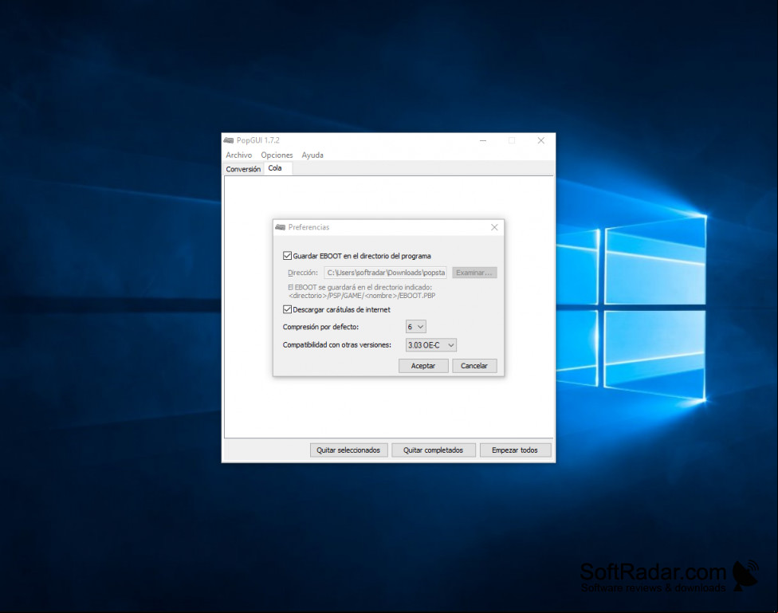
Task: Toggle Guardar EBOOT en el directorio checkbox
Action: click(x=287, y=256)
